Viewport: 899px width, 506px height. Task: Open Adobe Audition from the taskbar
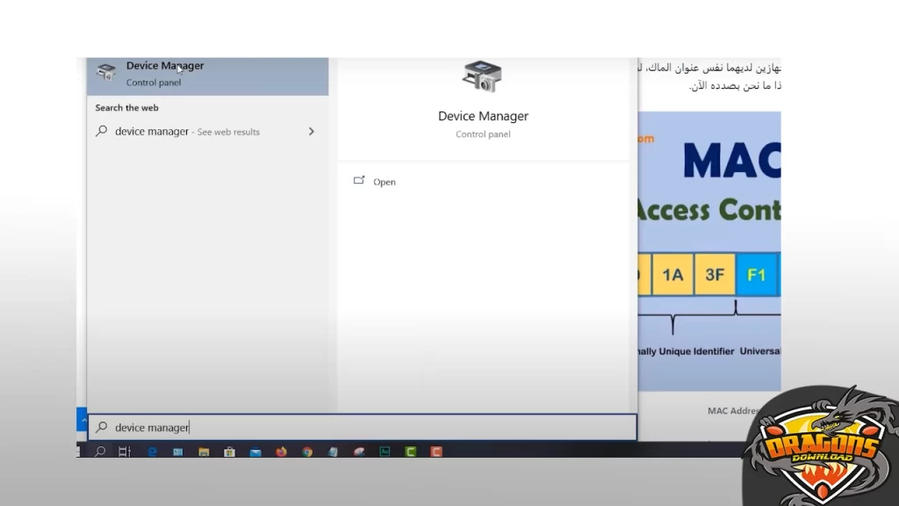tap(385, 452)
